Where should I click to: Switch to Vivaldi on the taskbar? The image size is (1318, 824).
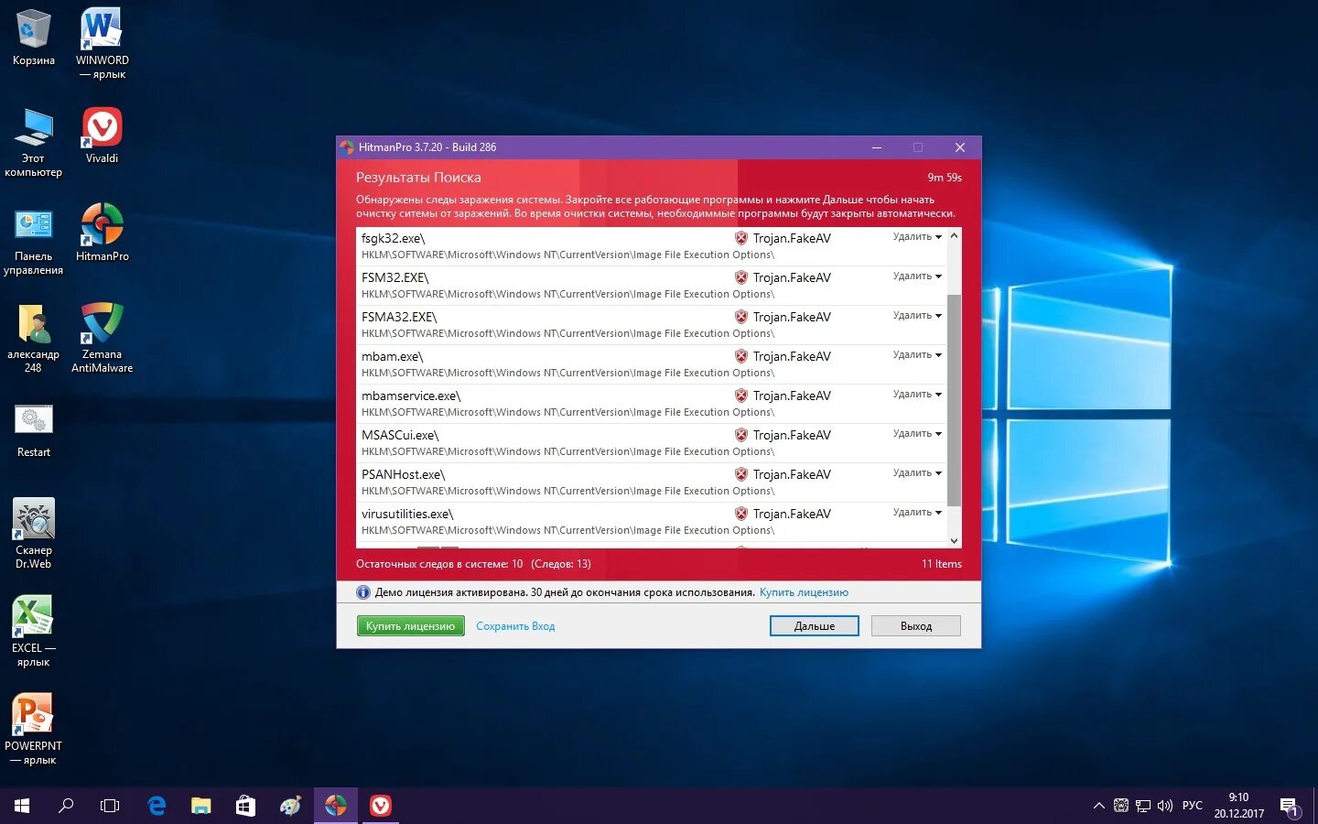pos(380,806)
